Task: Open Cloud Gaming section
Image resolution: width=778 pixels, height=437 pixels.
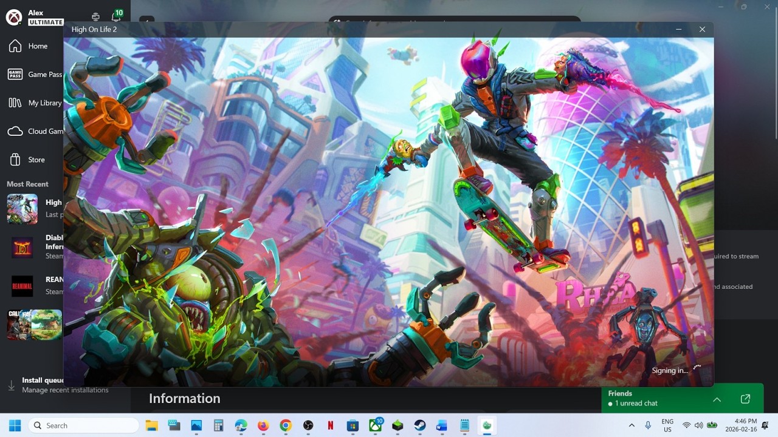Action: (x=34, y=131)
